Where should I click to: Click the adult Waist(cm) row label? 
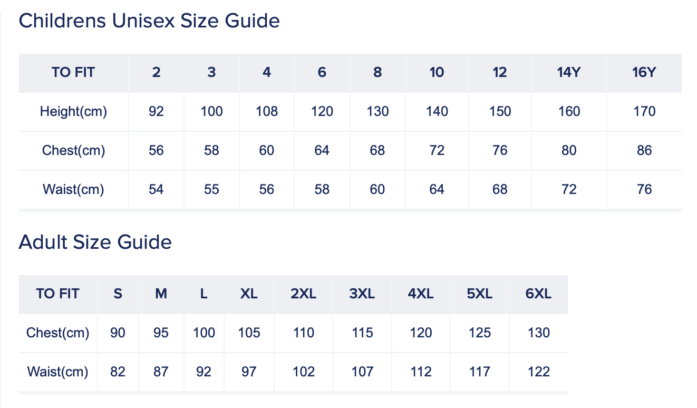[x=57, y=372]
